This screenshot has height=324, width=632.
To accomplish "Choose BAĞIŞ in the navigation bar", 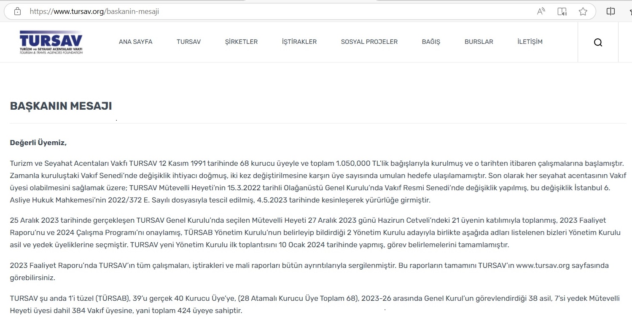I will click(431, 42).
